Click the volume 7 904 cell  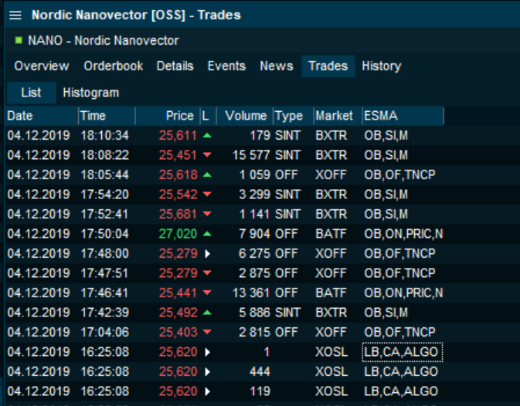pos(255,234)
